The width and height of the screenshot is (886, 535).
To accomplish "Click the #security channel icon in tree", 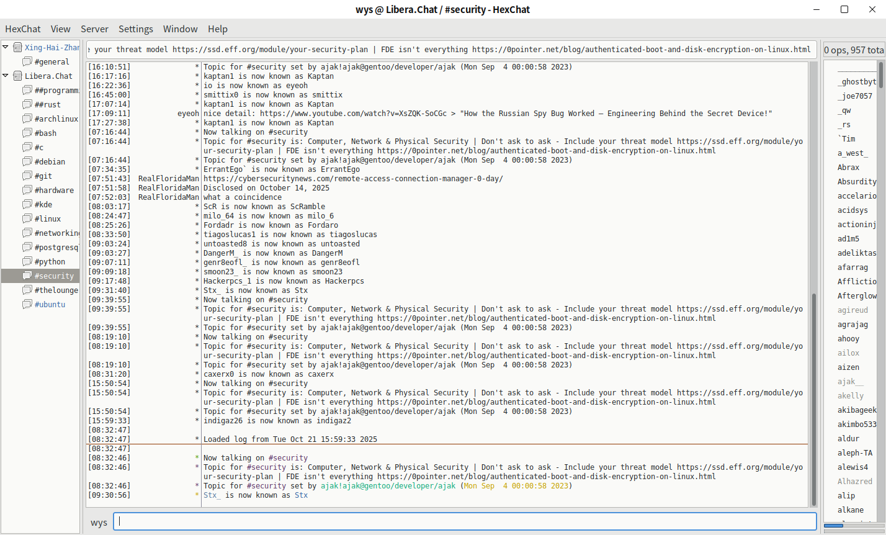I will [x=27, y=276].
